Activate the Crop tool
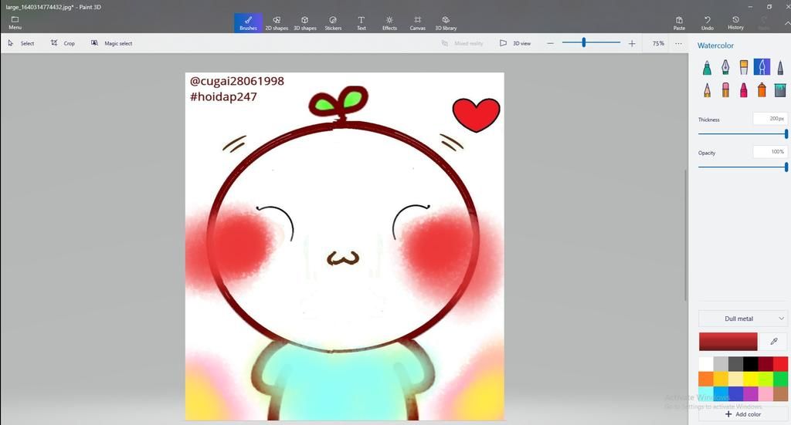 pyautogui.click(x=63, y=43)
